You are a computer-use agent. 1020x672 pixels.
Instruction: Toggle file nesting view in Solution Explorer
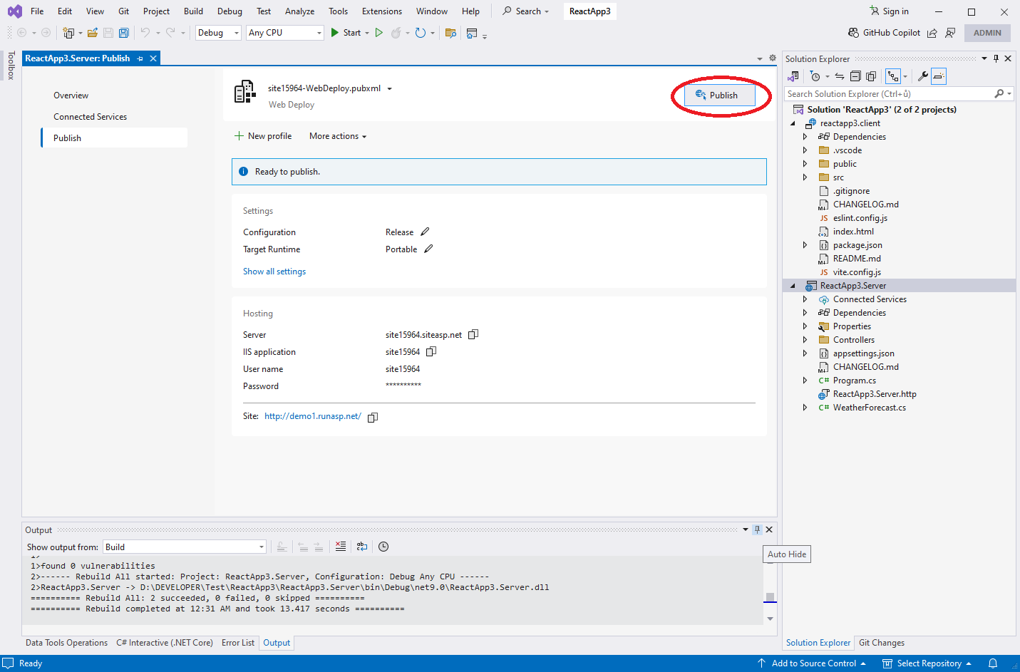[x=893, y=76]
